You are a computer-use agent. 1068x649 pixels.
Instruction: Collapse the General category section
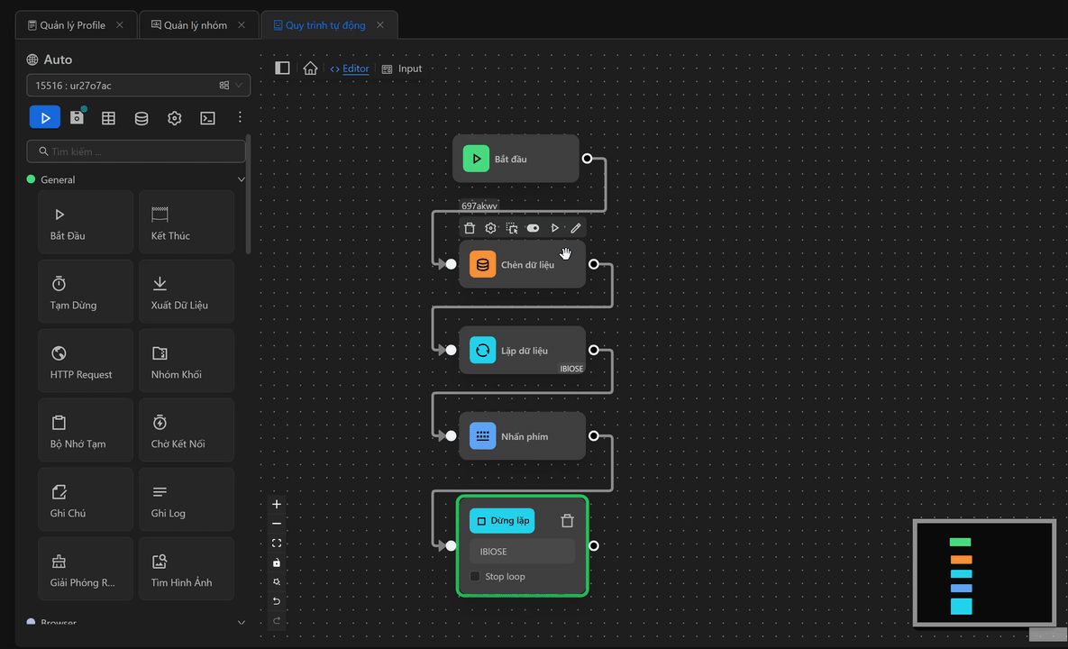coord(241,179)
